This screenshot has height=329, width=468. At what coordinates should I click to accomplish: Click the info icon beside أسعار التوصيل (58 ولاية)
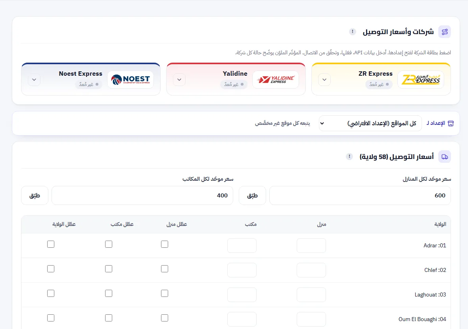point(349,156)
